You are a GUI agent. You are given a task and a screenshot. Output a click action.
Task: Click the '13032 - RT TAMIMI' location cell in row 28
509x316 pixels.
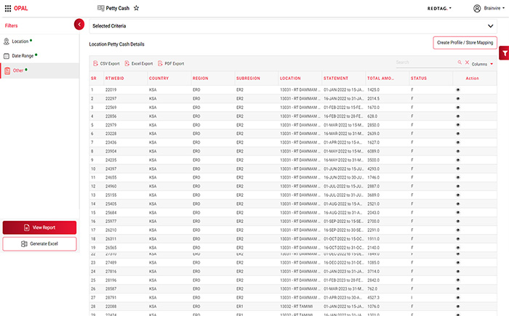coord(297,307)
